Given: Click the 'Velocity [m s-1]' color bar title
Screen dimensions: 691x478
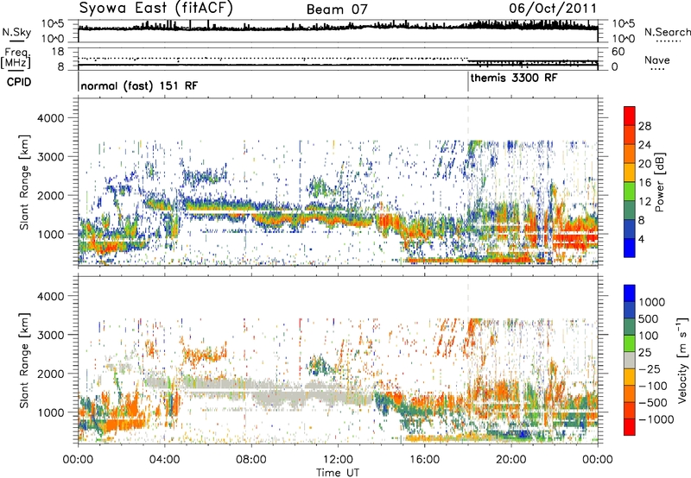Looking at the screenshot, I should pos(682,360).
